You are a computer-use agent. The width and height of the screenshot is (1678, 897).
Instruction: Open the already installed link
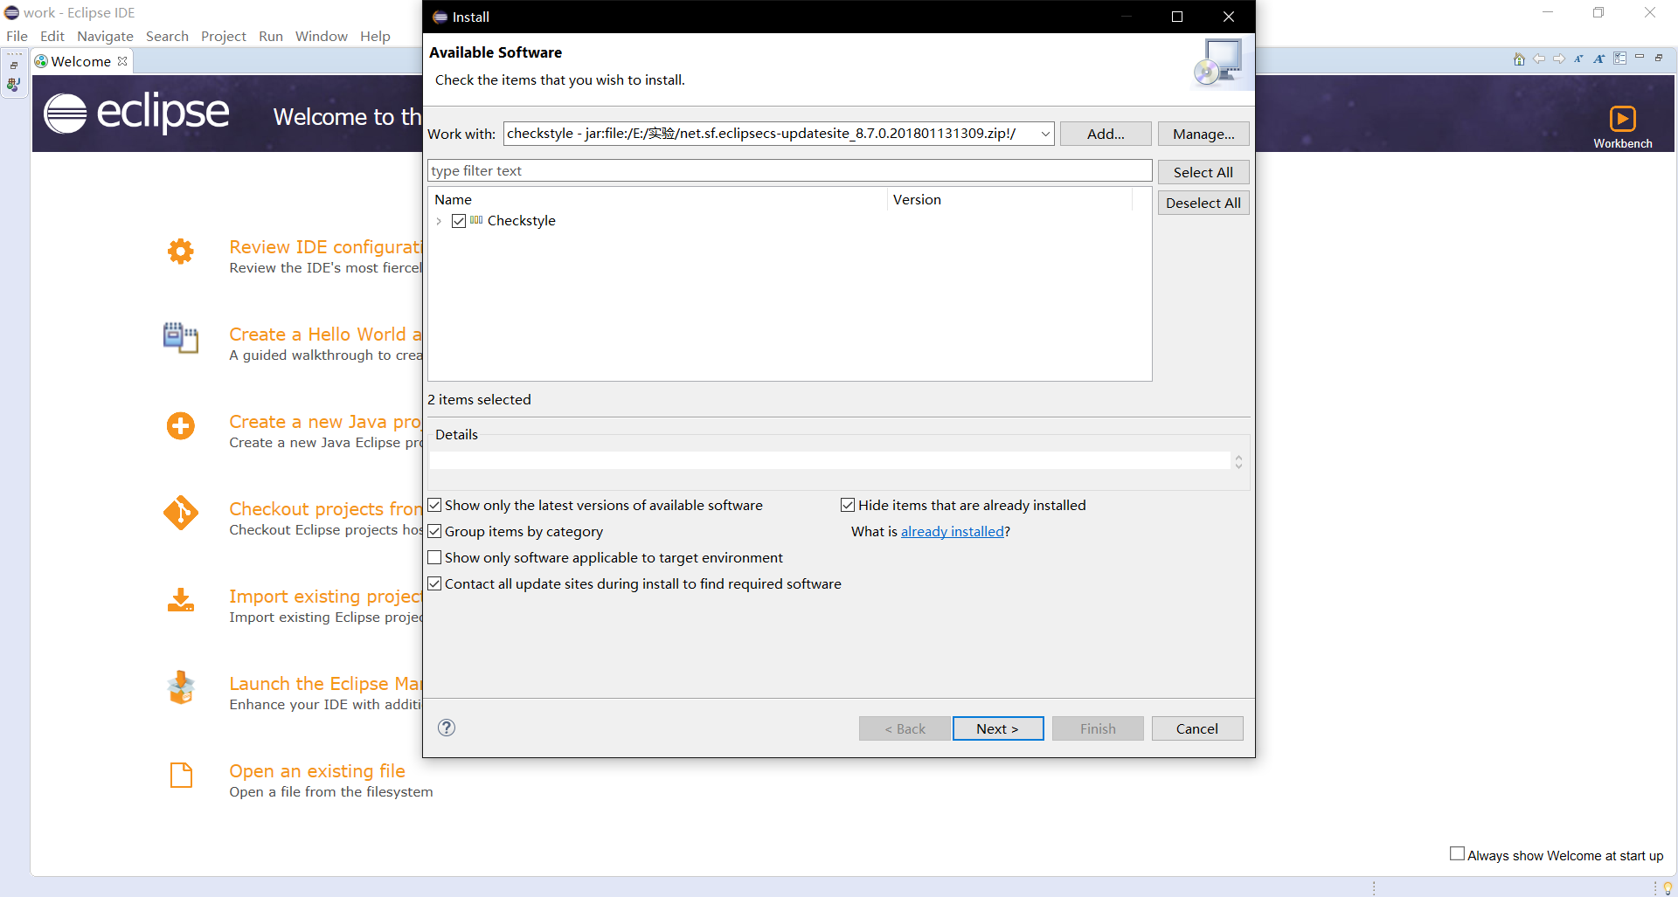click(953, 531)
